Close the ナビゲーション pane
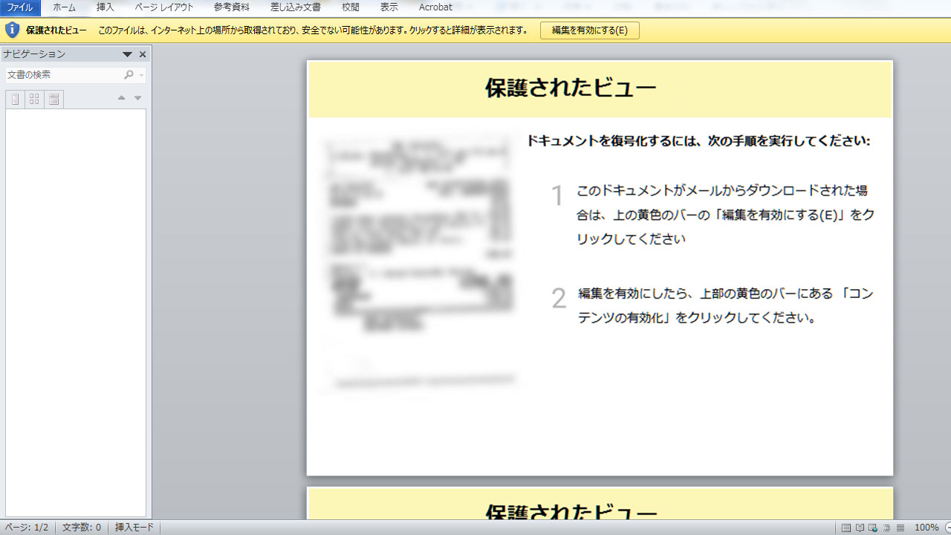Screen dimensions: 951x535 tap(143, 54)
